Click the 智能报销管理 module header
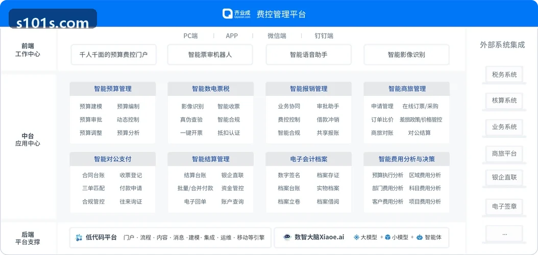538x255 pixels. (308, 89)
